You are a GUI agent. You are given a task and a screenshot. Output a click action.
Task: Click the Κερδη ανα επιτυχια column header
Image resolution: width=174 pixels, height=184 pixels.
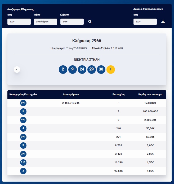pyautogui.click(x=150, y=95)
